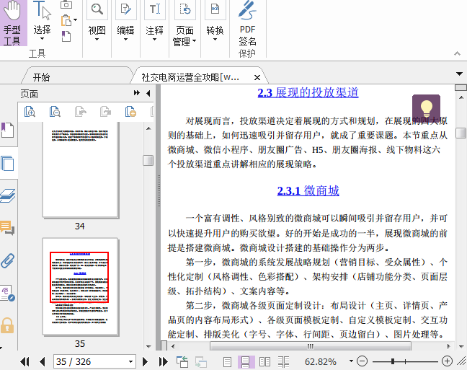Image resolution: width=467 pixels, height=370 pixels.
Task: Collapse the ribbon with the up chevron
Action: coord(457,53)
